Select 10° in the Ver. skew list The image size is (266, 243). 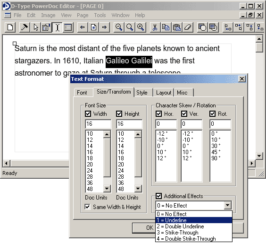tap(191, 152)
